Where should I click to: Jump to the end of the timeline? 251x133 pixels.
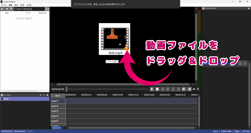click(189, 89)
